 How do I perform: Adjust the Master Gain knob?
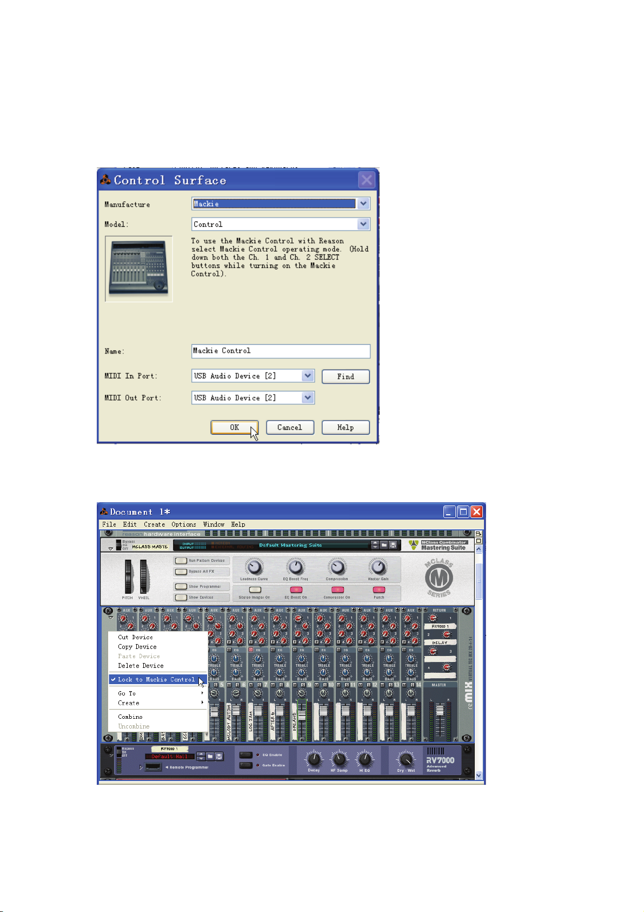coord(379,567)
